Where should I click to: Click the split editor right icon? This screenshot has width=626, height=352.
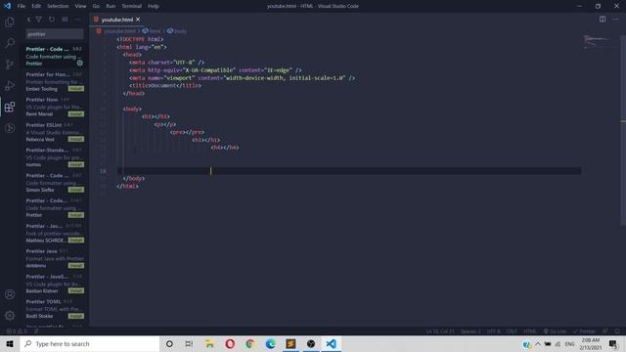[x=603, y=20]
